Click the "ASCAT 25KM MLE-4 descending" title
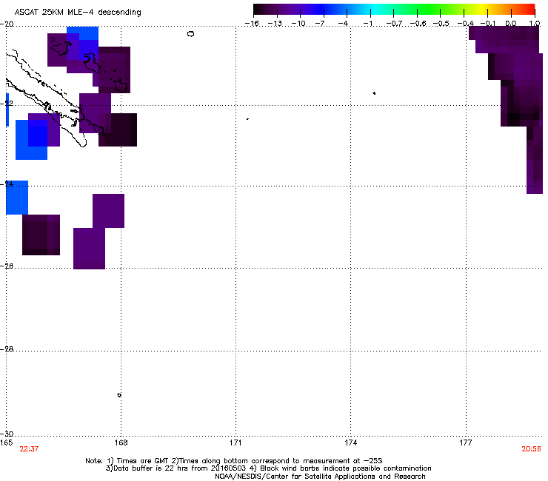The image size is (548, 481). (x=78, y=13)
